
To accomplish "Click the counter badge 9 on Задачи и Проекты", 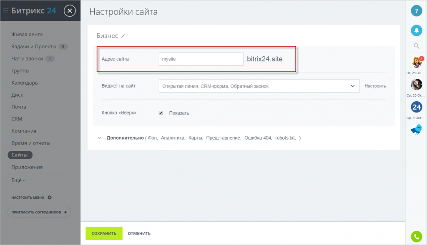I will coord(63,47).
